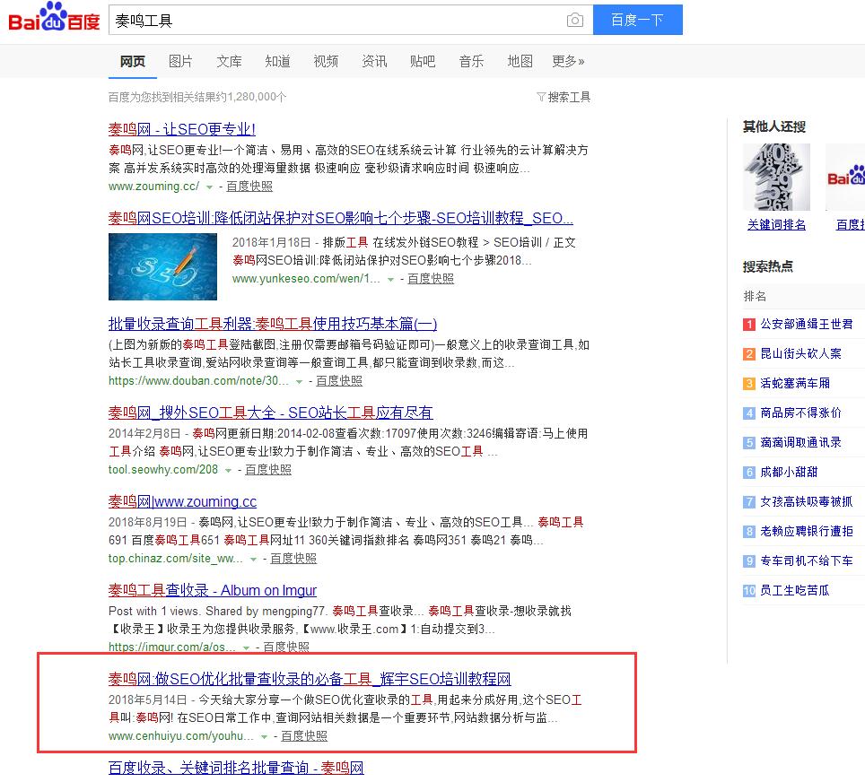Click the SEO pencil thumbnail image
The image size is (865, 782).
pyautogui.click(x=162, y=266)
